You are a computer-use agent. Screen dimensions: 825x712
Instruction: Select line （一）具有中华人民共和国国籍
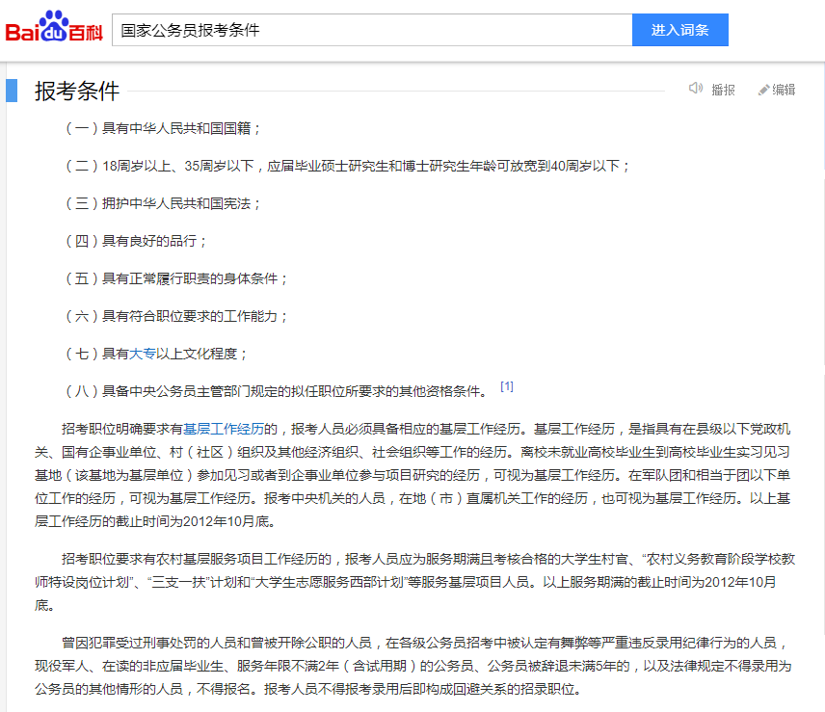pos(163,129)
